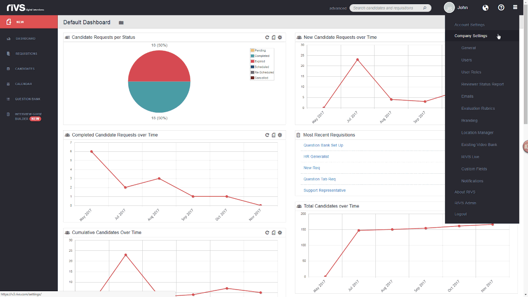Click the search magnifier icon
The width and height of the screenshot is (528, 297).
click(x=425, y=8)
